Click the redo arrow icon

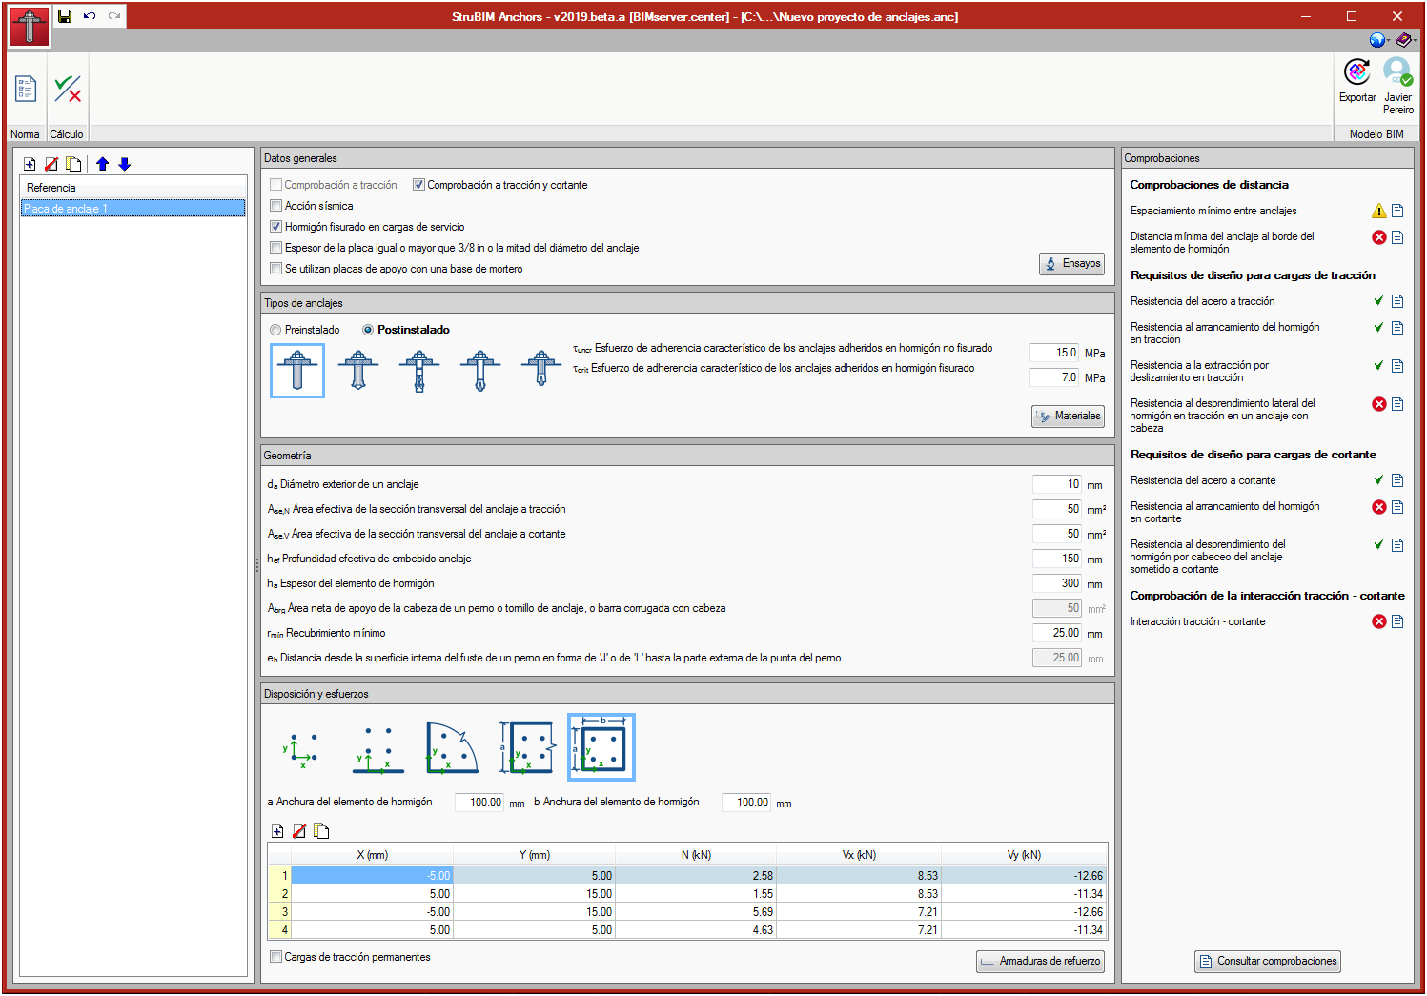coord(114,16)
